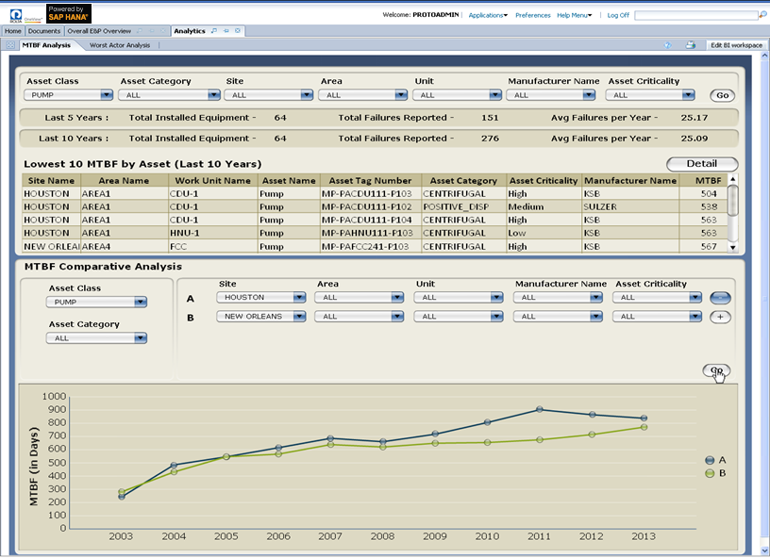Click the Asset Tag Number column header
770x558 pixels.
click(370, 180)
